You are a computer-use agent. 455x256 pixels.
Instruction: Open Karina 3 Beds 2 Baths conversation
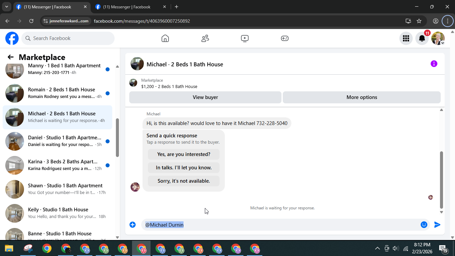pos(57,165)
